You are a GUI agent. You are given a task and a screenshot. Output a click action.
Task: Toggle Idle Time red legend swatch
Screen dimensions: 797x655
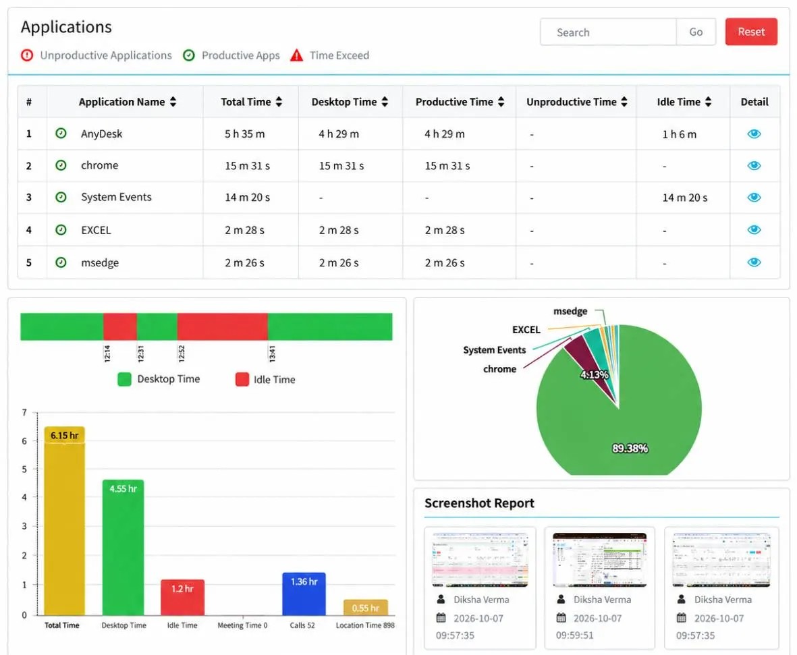point(242,379)
